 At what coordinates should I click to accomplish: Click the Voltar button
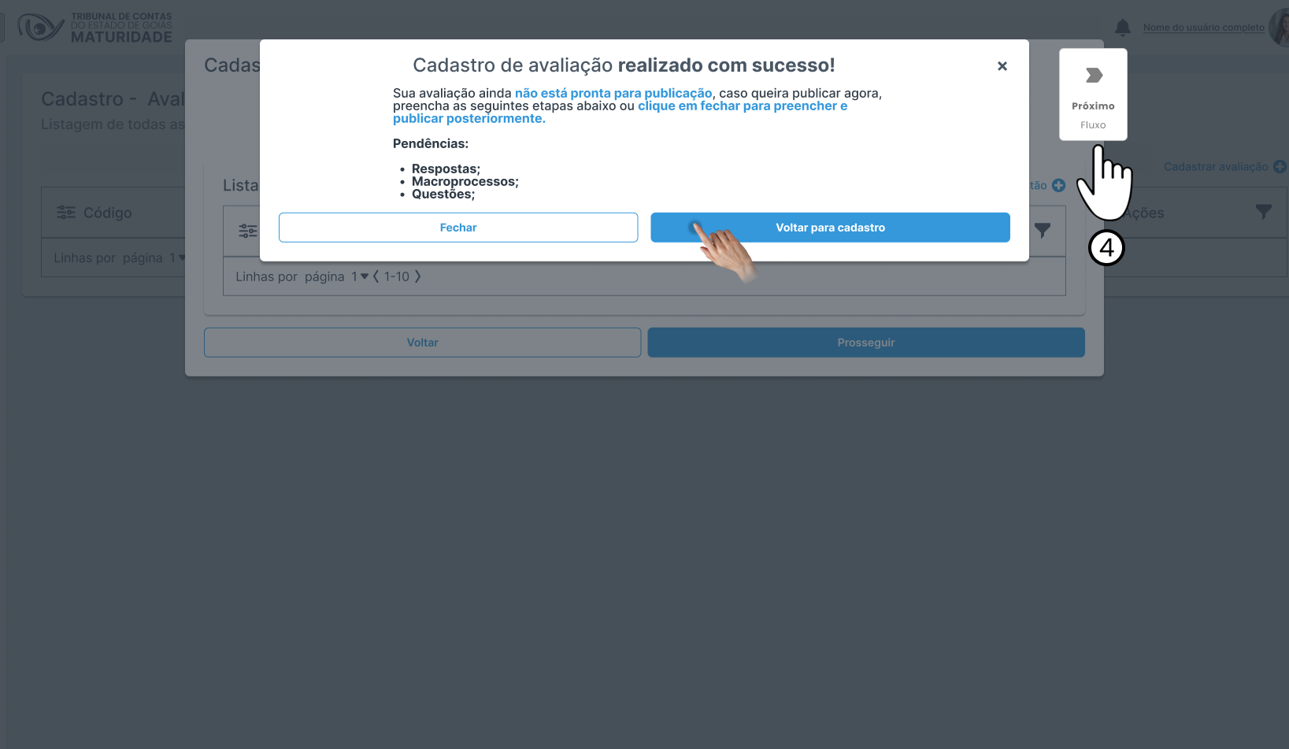(x=422, y=343)
